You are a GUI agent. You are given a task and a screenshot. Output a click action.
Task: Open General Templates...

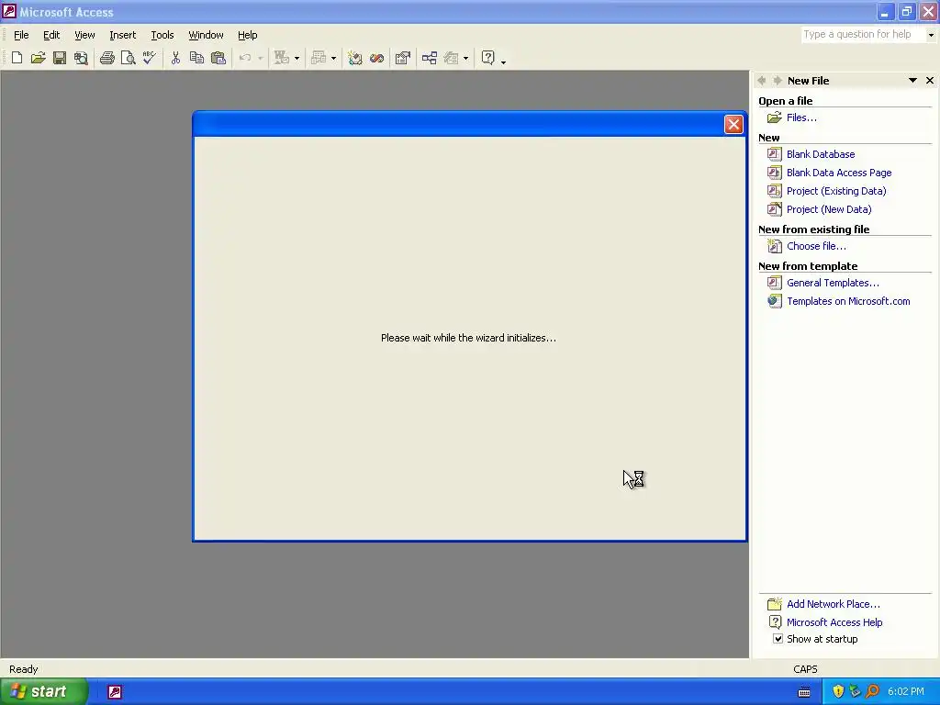[833, 283]
